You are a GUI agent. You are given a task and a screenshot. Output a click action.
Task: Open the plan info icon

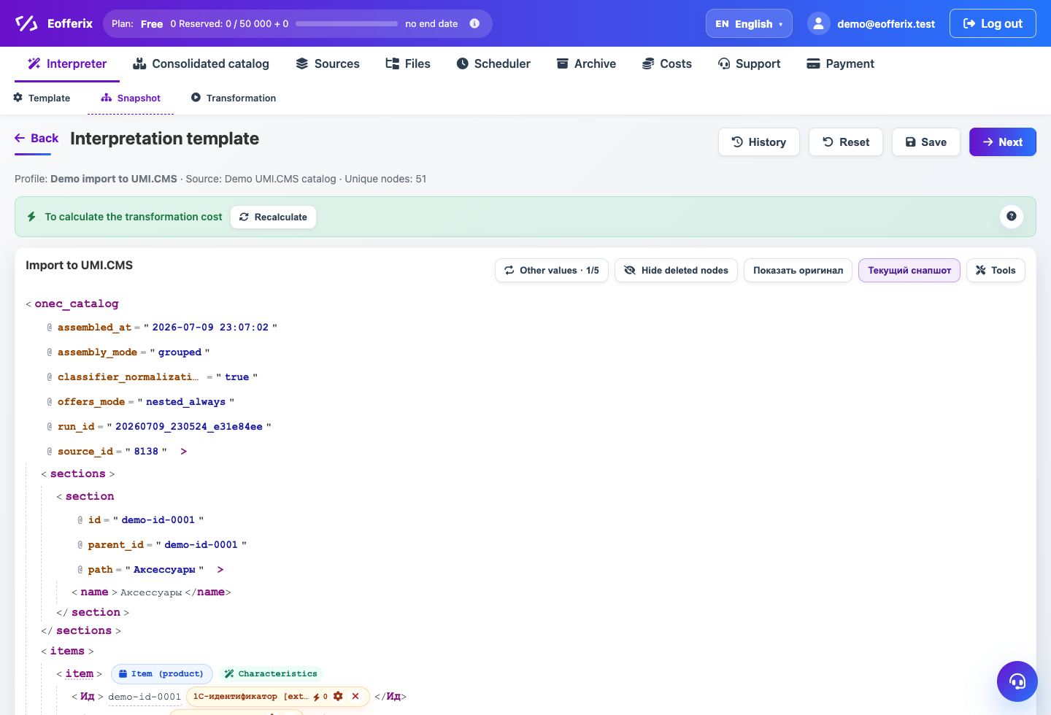click(x=474, y=23)
